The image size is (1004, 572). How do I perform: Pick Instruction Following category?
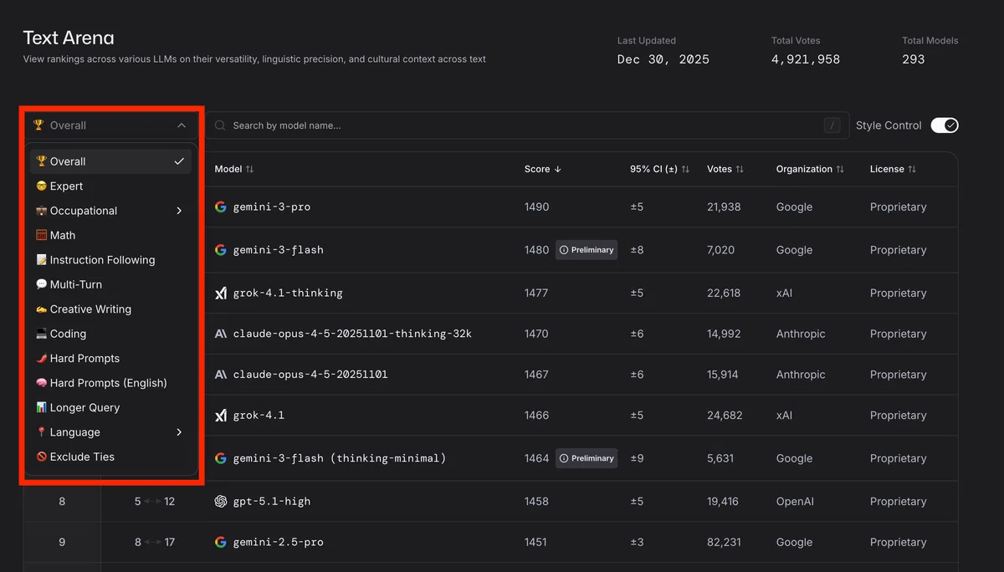coord(110,260)
